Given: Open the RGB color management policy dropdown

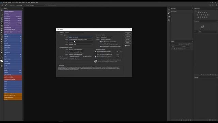Looking at the screenshot, I should pyautogui.click(x=76, y=50).
